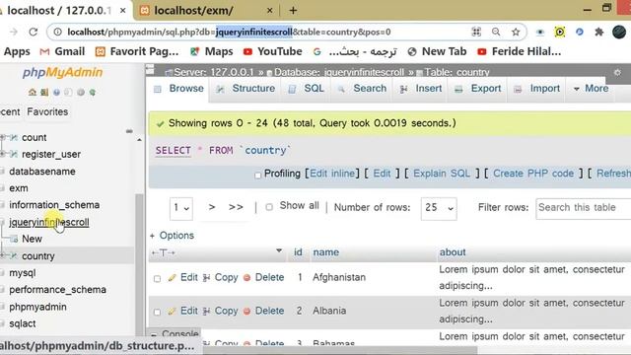Collapse the jqueryinfinitescroll database node
The height and width of the screenshot is (355, 631).
tap(2, 222)
